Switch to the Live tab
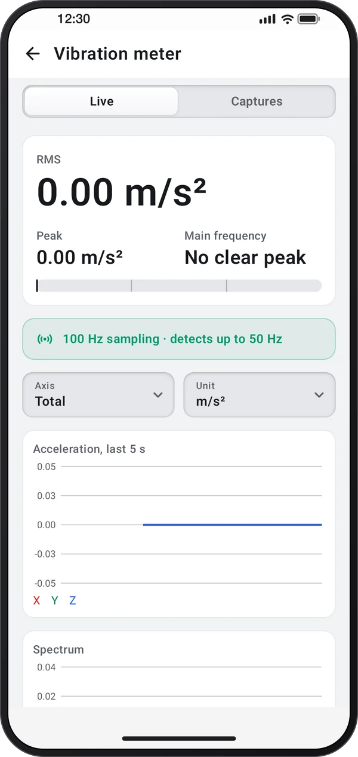Image resolution: width=358 pixels, height=757 pixels. coord(101,102)
